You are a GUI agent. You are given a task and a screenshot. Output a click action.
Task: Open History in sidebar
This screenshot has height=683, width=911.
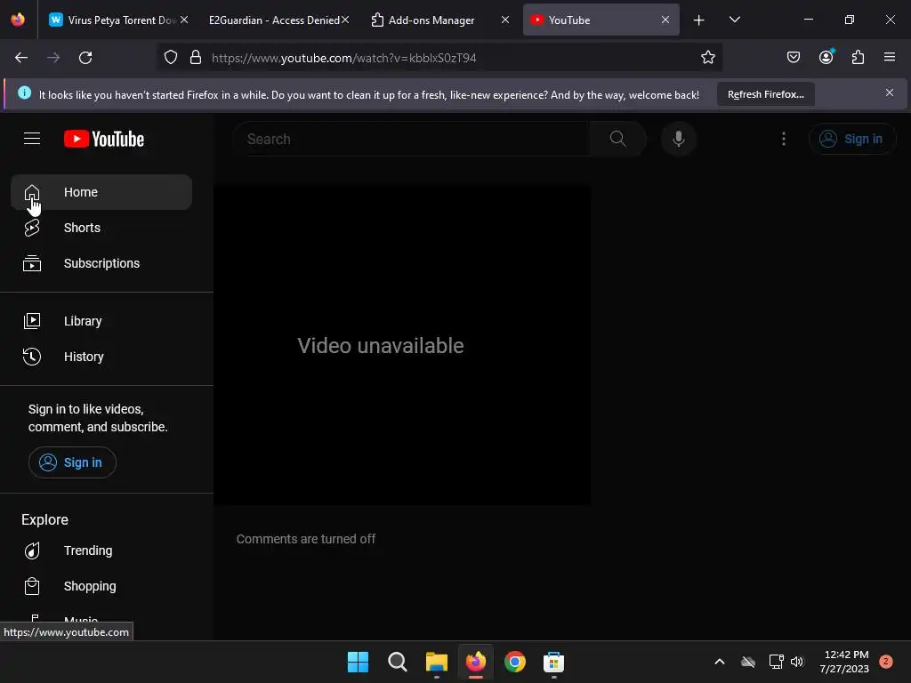[101, 357]
